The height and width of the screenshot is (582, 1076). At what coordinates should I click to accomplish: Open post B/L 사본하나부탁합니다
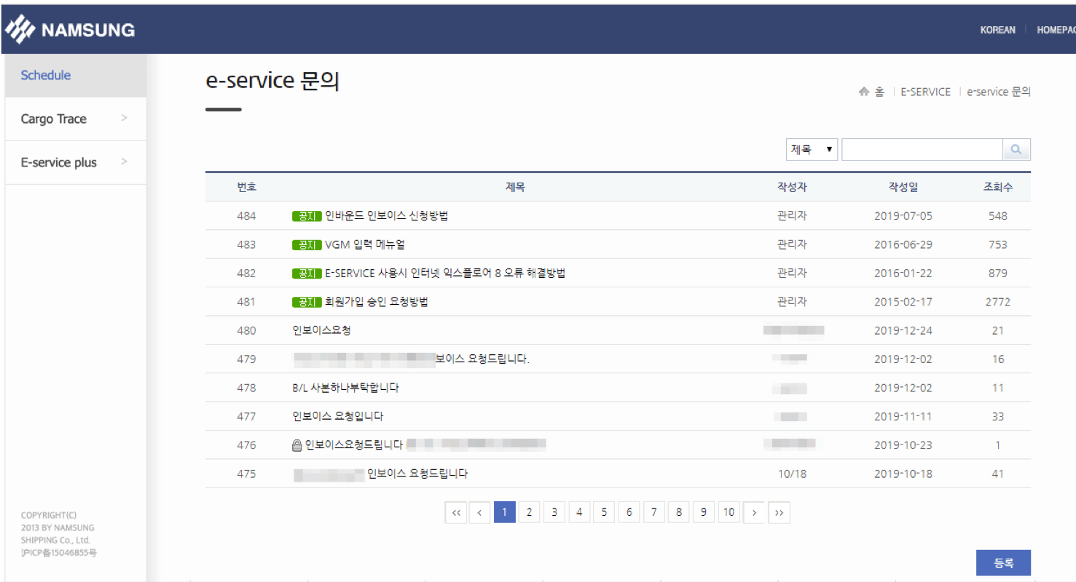345,388
